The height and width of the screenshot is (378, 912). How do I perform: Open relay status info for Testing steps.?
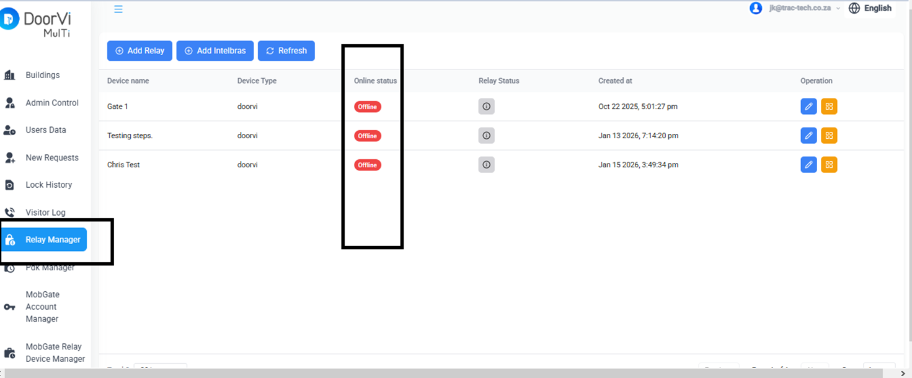pyautogui.click(x=487, y=136)
